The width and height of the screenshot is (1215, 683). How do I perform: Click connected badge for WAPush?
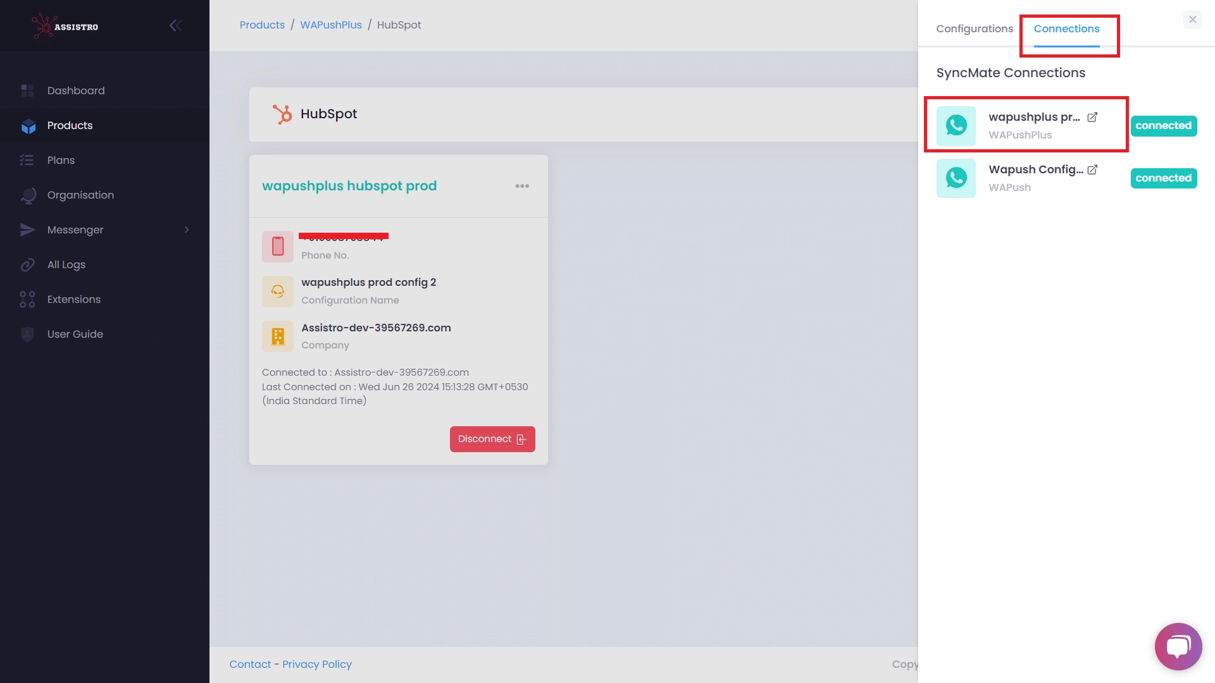click(1163, 178)
